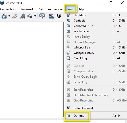The width and height of the screenshot is (127, 123).
Task: Click the Ctrl+U shortcut text
Action: pyautogui.click(x=117, y=26)
